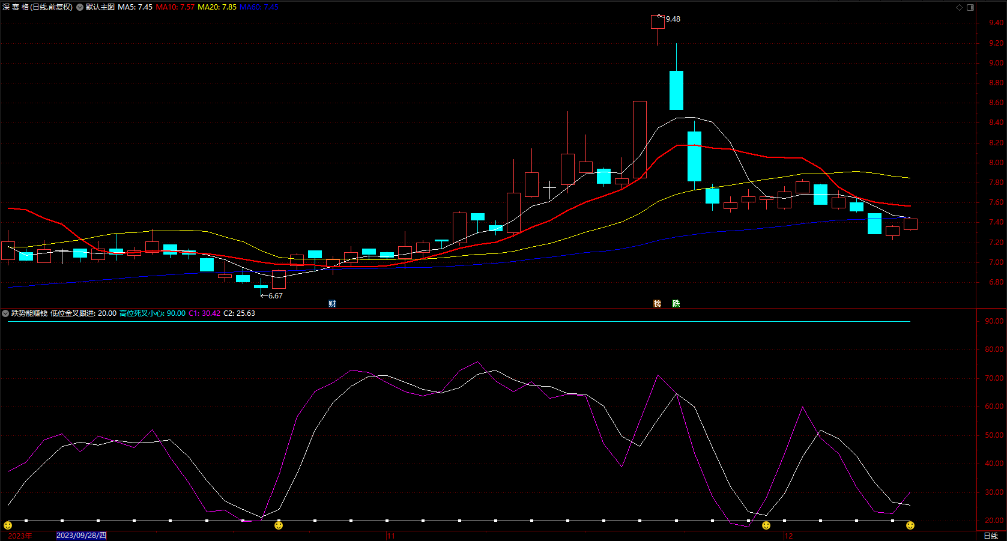Click the smiley signal below the 6.67 low
This screenshot has width=1007, height=541.
pos(279,525)
